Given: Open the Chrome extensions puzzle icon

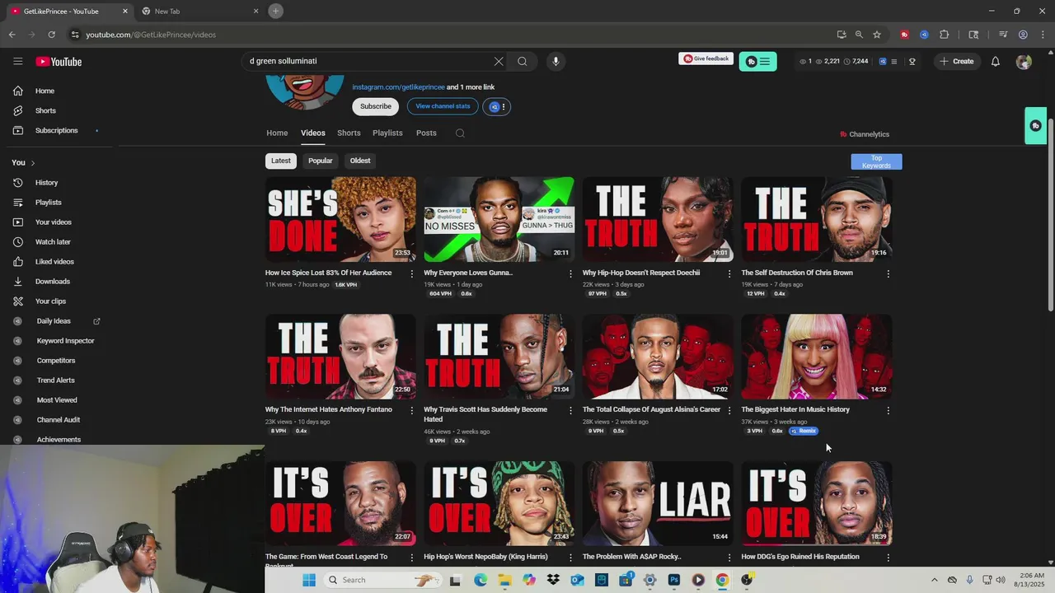Looking at the screenshot, I should [x=944, y=35].
